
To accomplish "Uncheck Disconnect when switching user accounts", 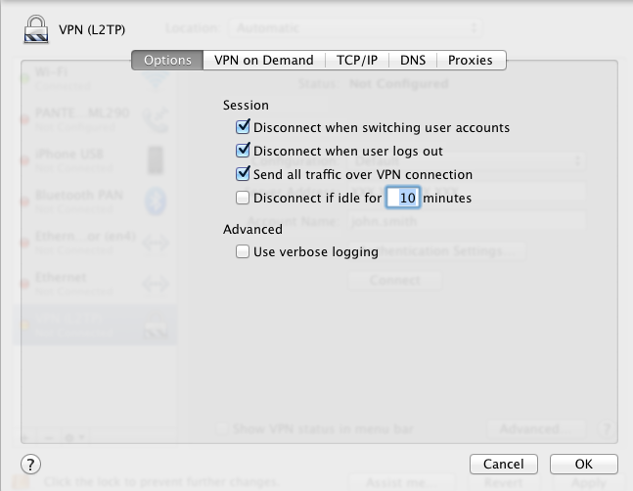I will pos(244,127).
